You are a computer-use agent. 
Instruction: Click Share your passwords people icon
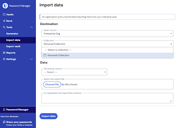point(4,122)
